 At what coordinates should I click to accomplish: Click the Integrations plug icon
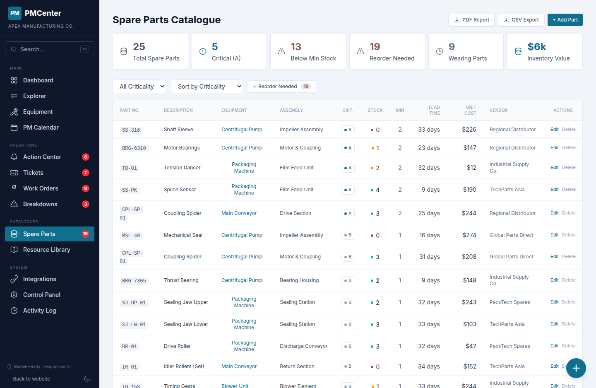point(14,279)
